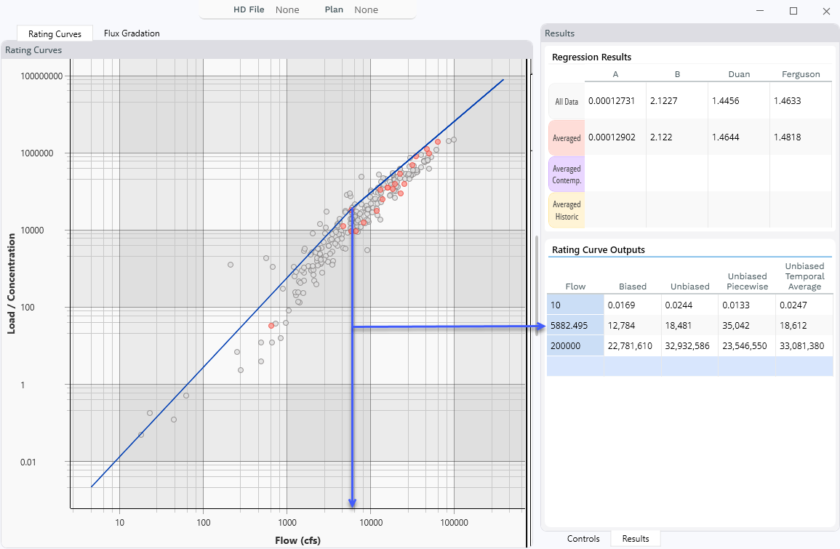Select the flow cell with 5882.495
Image resolution: width=840 pixels, height=549 pixels.
[x=575, y=326]
